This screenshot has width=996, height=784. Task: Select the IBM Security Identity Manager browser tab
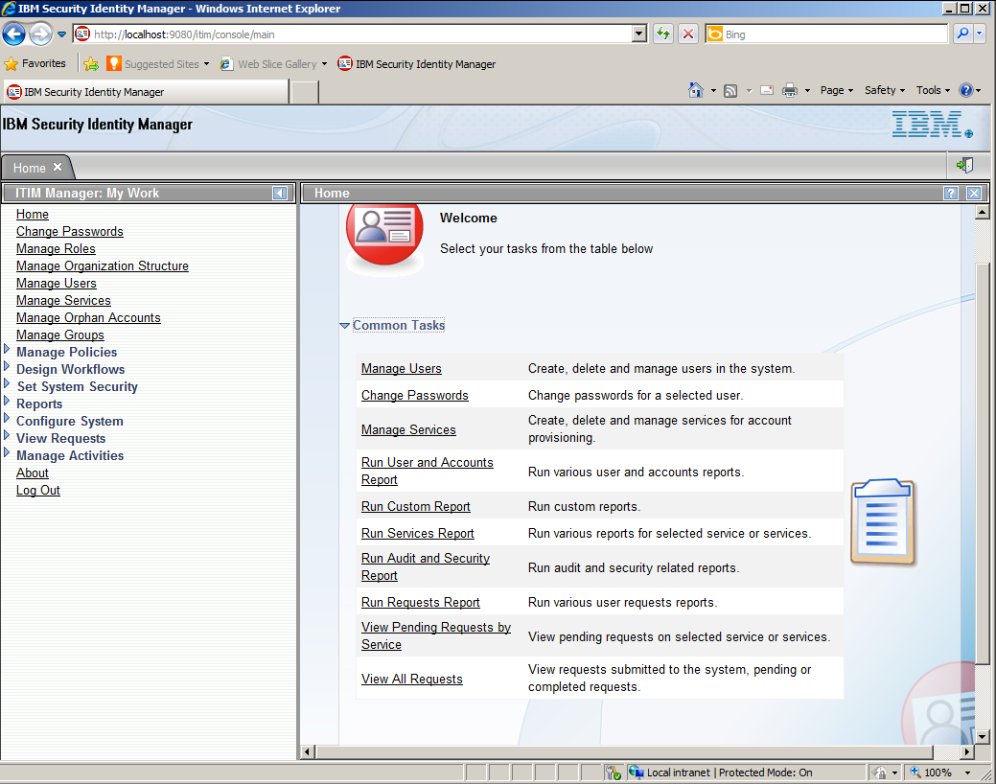pyautogui.click(x=146, y=92)
